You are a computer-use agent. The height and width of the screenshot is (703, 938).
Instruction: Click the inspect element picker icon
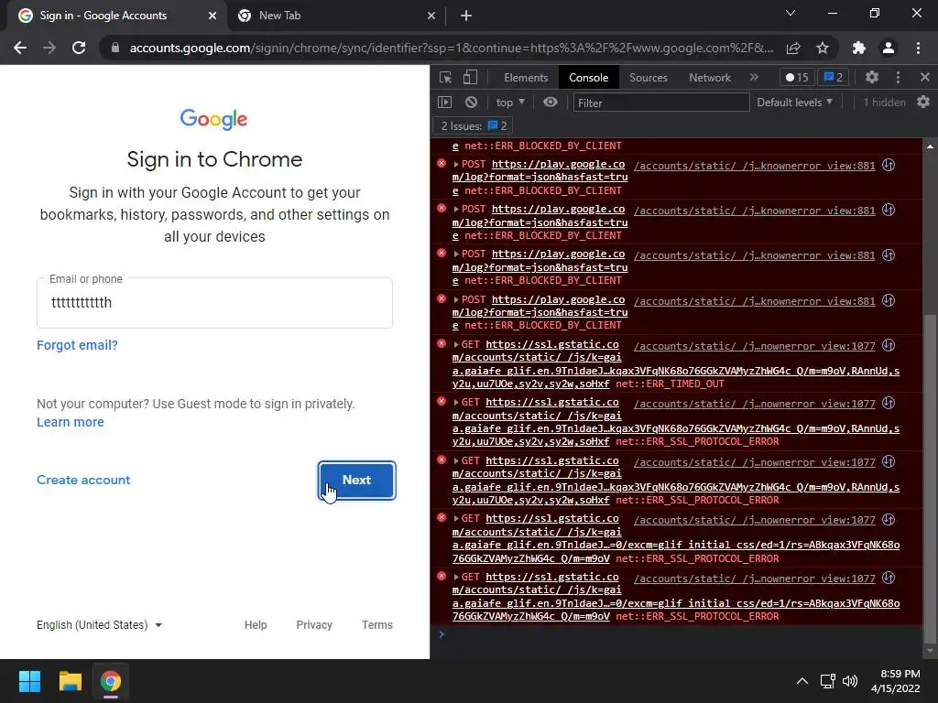(445, 77)
